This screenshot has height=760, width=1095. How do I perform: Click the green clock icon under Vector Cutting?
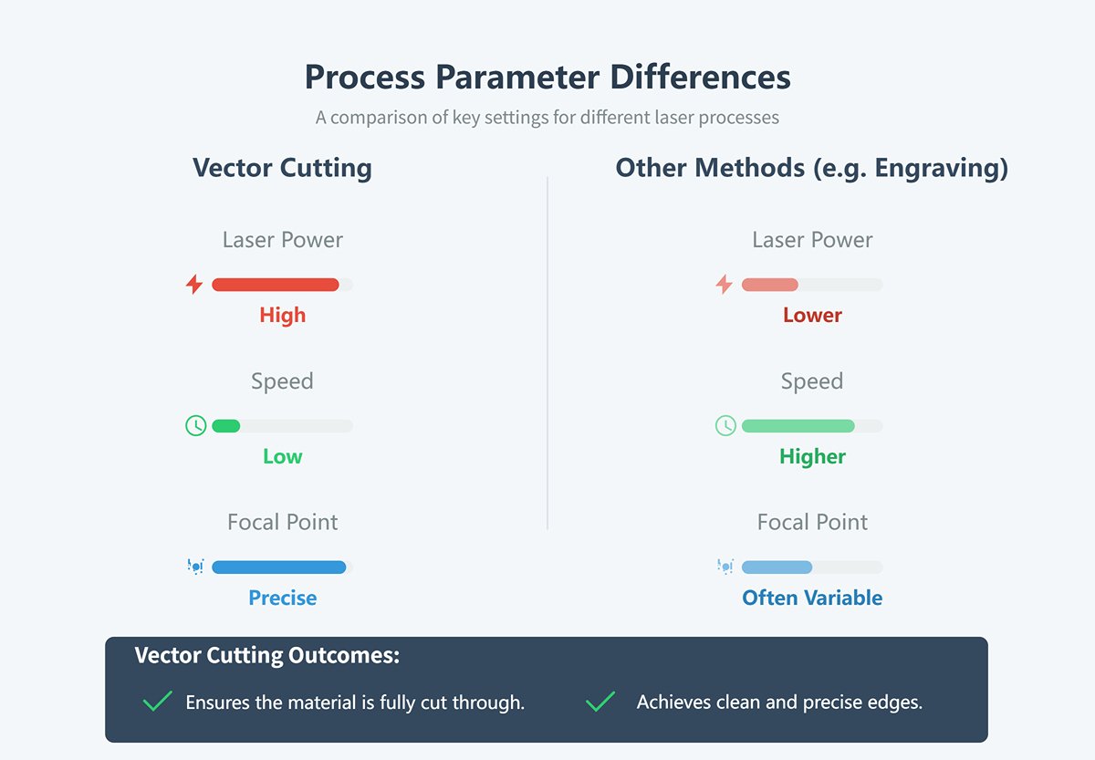click(x=195, y=425)
